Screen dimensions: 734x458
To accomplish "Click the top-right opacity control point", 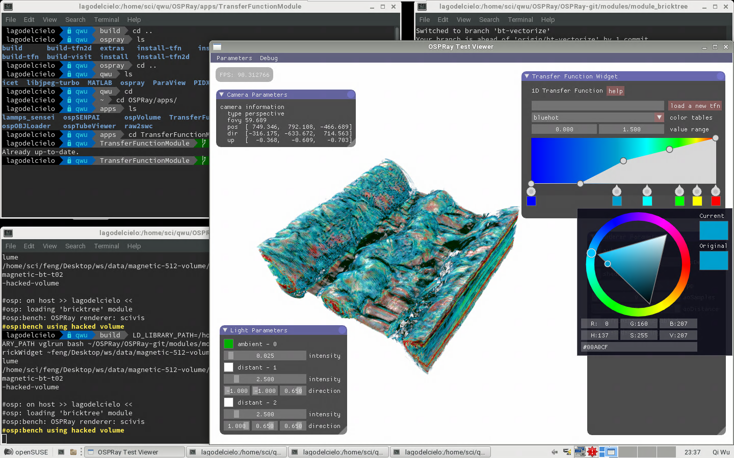I will tap(716, 138).
